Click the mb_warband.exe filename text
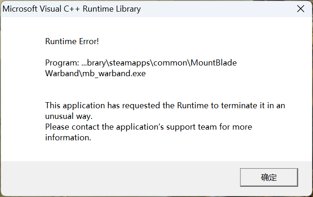The height and width of the screenshot is (197, 313). (114, 74)
